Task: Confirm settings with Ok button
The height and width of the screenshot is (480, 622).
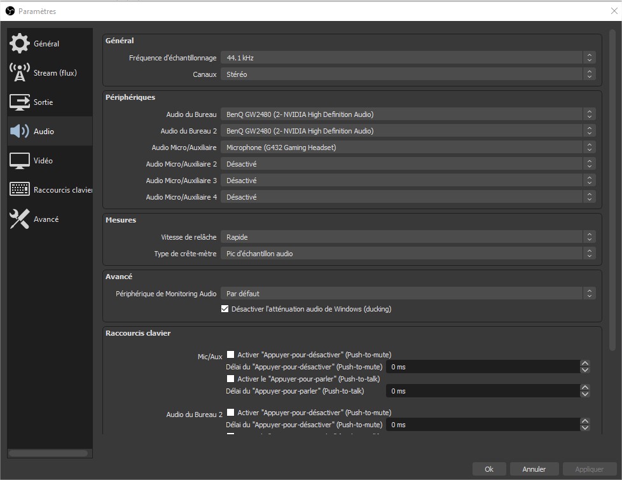Action: tap(489, 469)
